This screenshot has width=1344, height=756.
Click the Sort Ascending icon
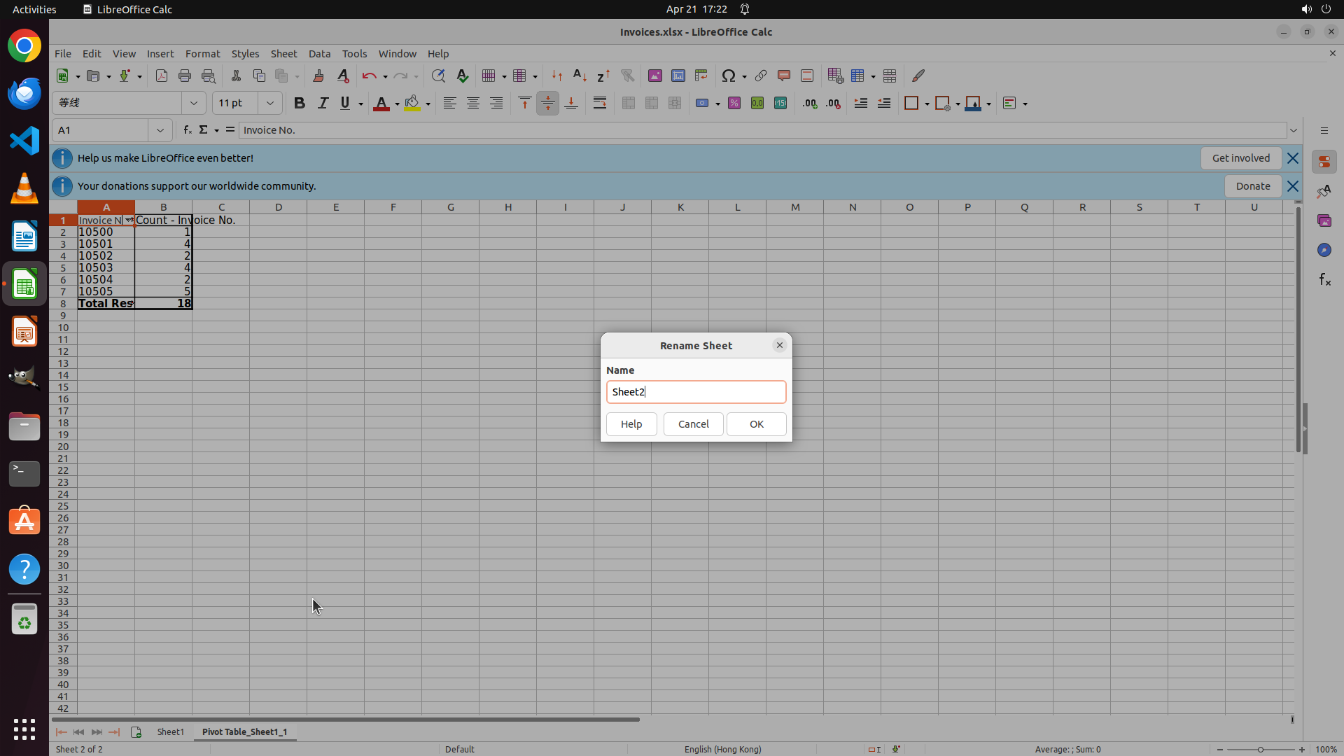tap(580, 76)
